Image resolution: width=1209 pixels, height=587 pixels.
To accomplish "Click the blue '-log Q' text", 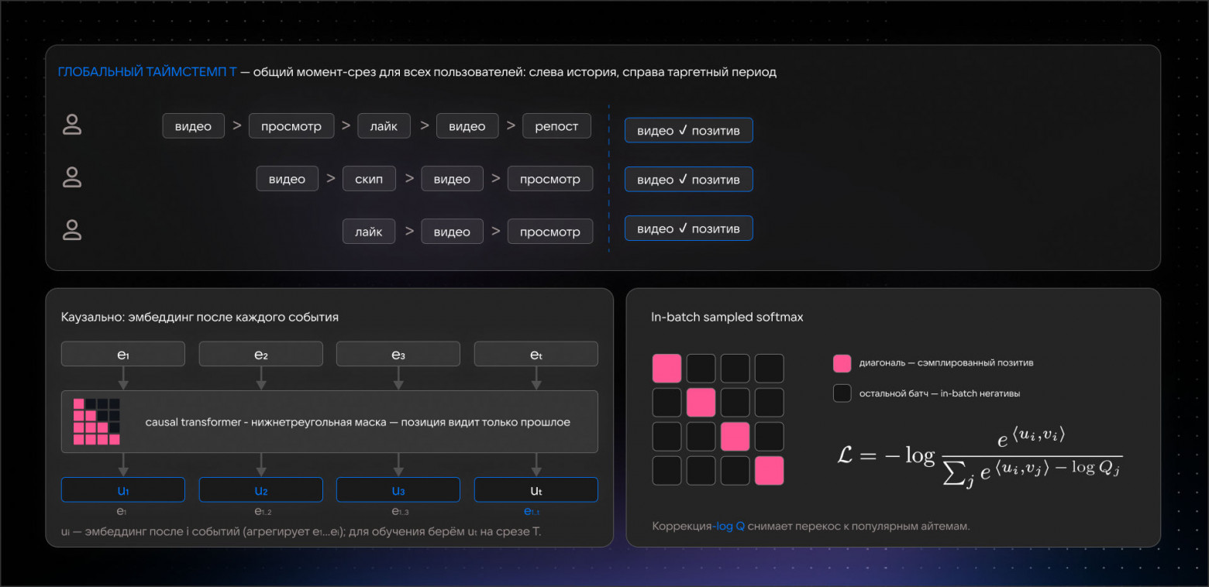I will pyautogui.click(x=728, y=526).
